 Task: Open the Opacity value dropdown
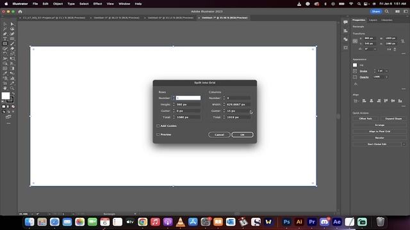(387, 77)
